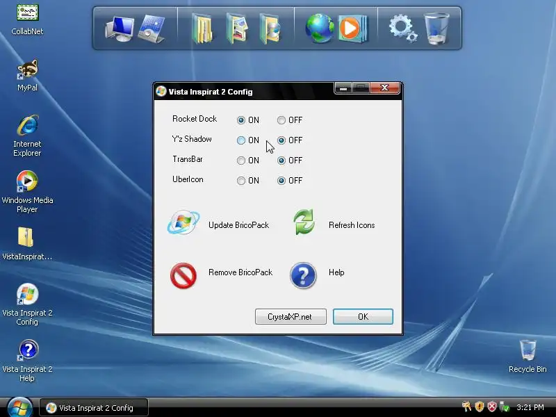Minimize the Vista Inspirat 2 Config window
The height and width of the screenshot is (417, 556).
coord(343,88)
